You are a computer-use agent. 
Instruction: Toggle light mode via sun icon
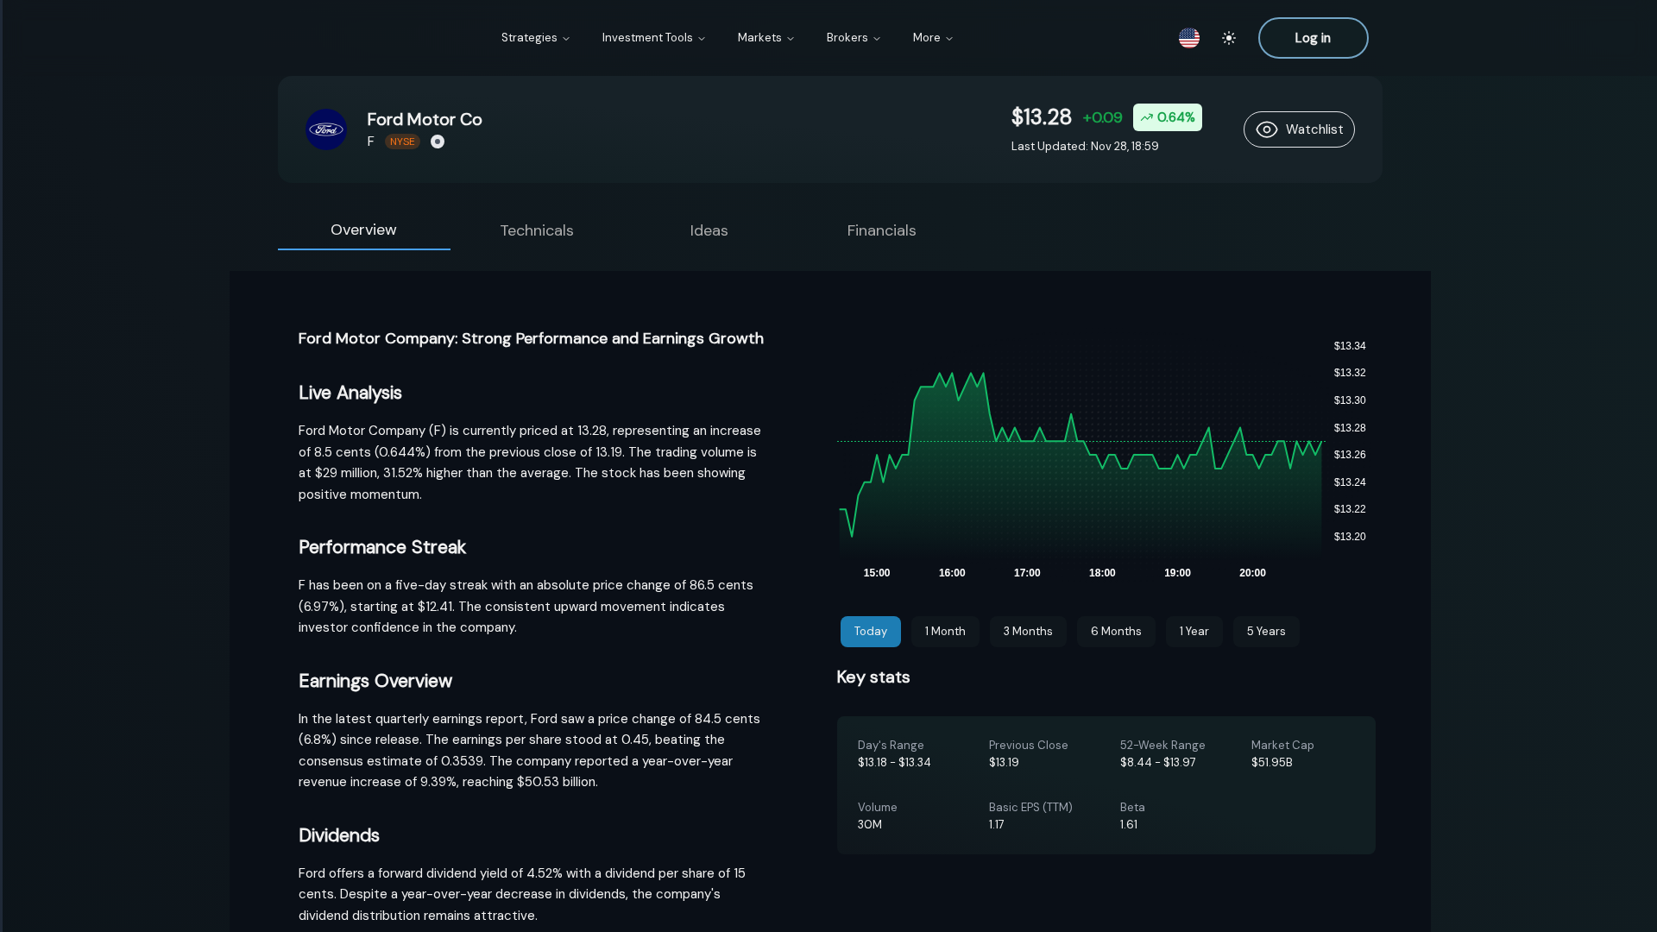1229,38
